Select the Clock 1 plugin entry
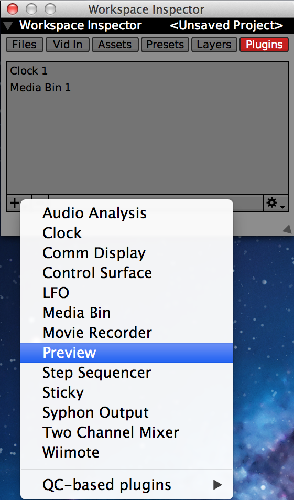The width and height of the screenshot is (294, 500). tap(29, 71)
